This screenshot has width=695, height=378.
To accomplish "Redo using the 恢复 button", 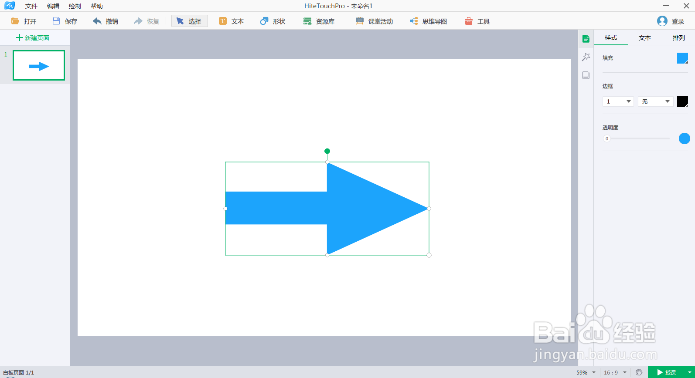I will point(146,21).
